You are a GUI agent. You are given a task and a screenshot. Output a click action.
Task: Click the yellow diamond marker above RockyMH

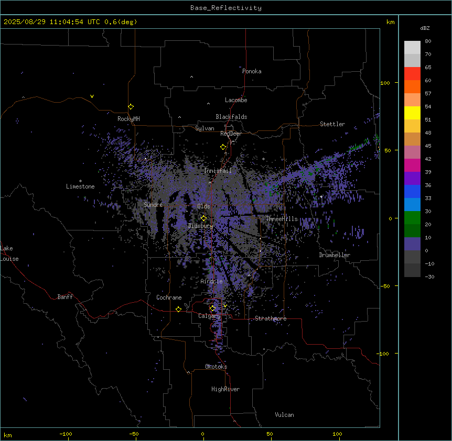131,107
